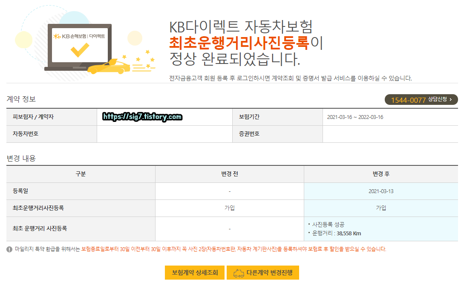Viewport: 464px width, 289px height.
Task: Click the red 보험종료일로부터 30일 notice text
Action: (x=233, y=249)
